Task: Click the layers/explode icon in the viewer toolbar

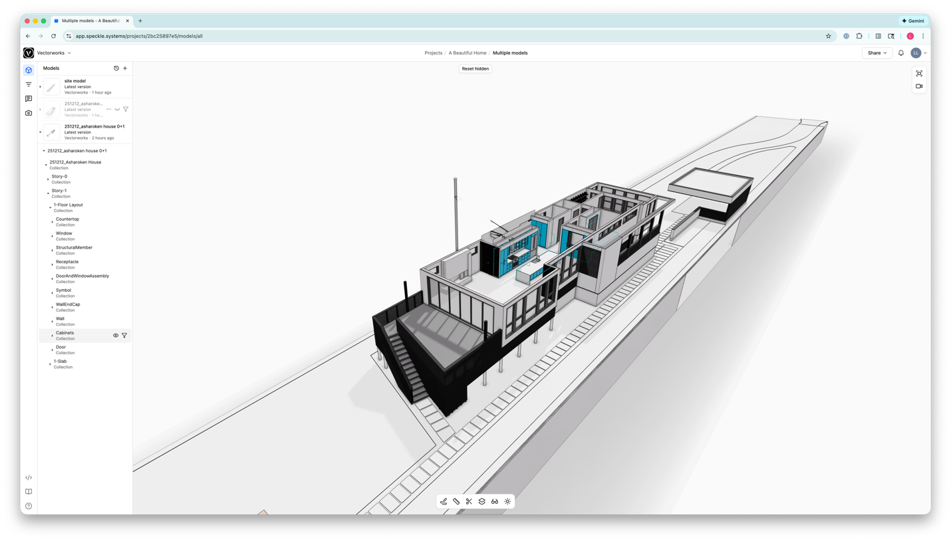Action: [x=481, y=501]
